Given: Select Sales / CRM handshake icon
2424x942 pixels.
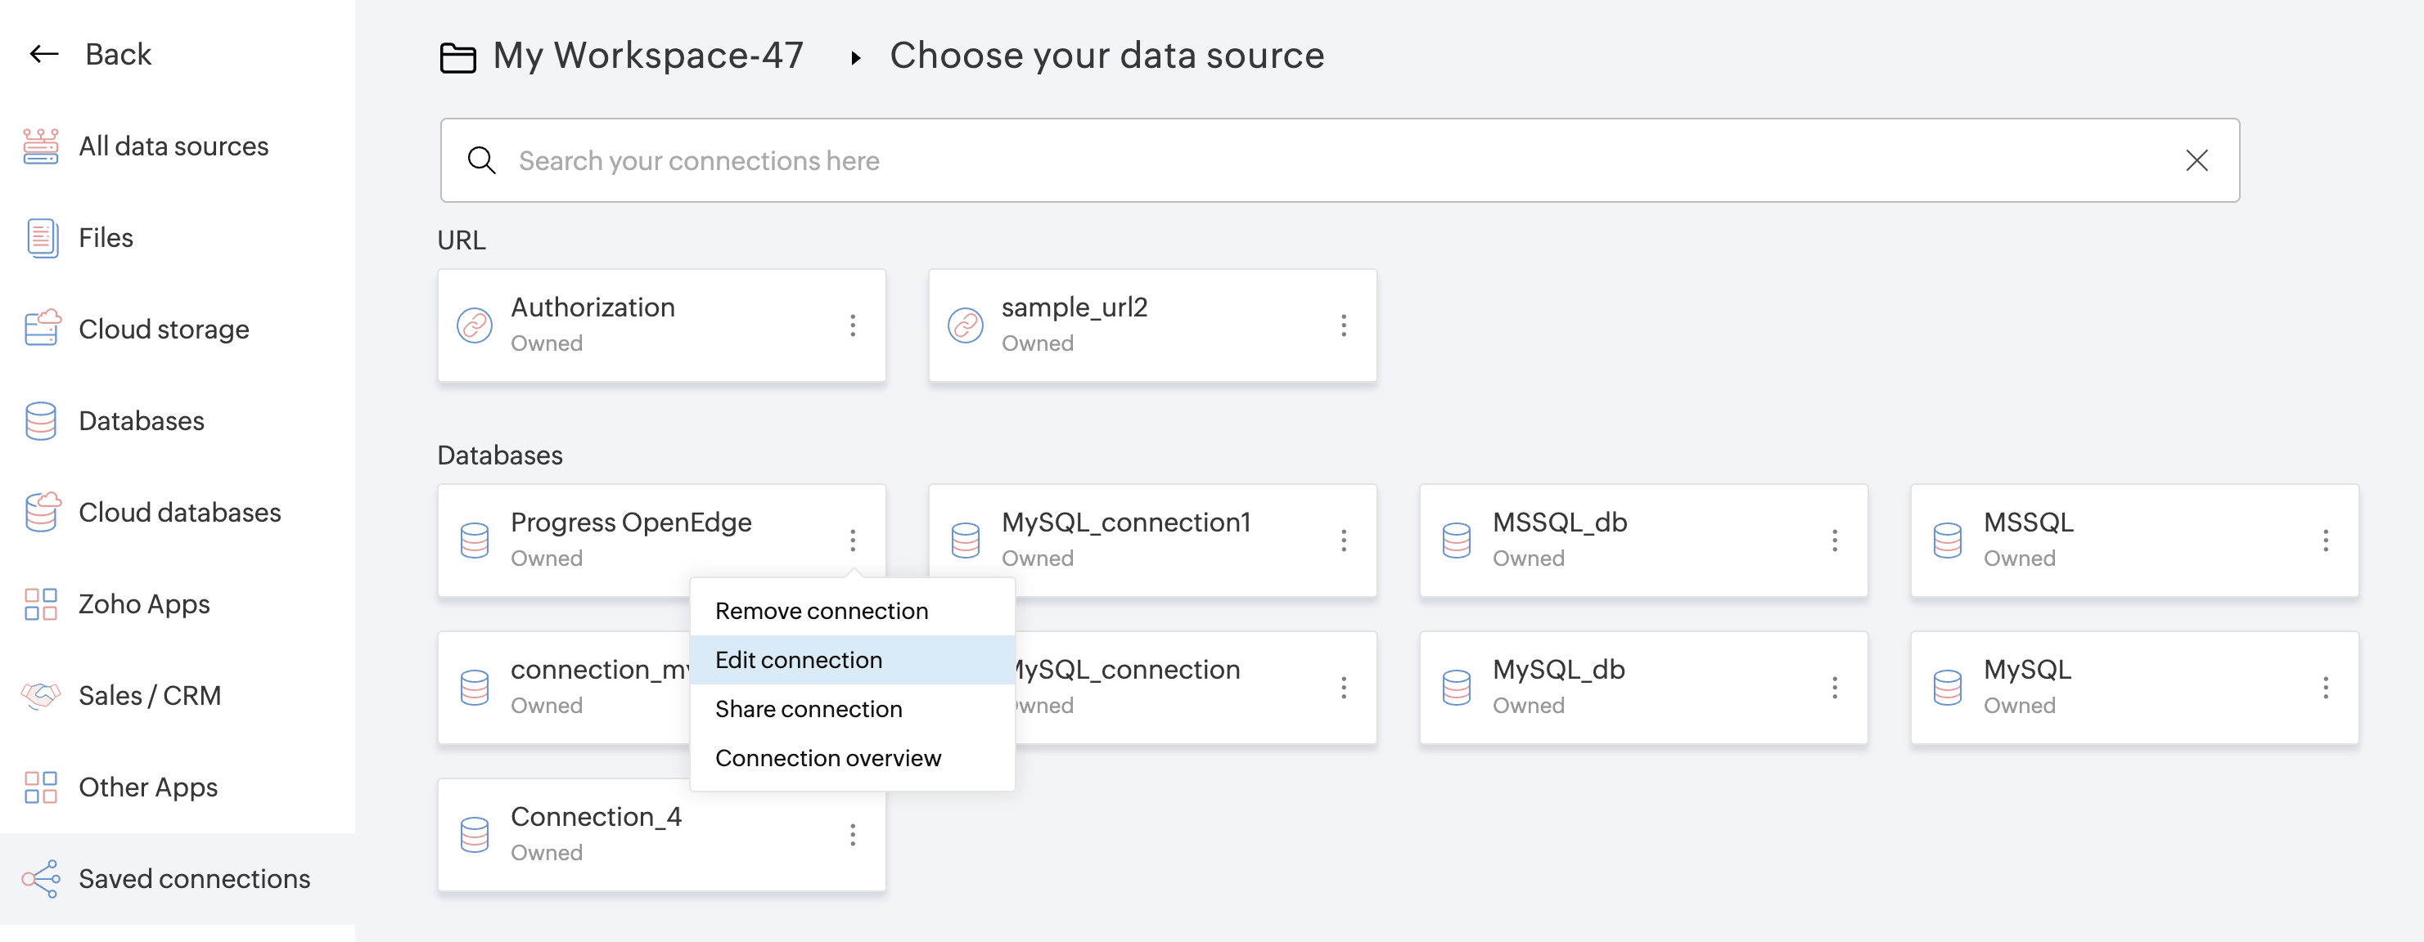Looking at the screenshot, I should [42, 695].
